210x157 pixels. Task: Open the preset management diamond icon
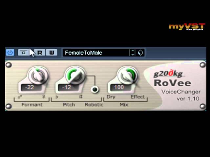pos(140,53)
